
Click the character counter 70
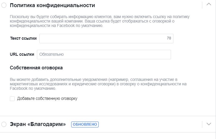[x=169, y=38]
